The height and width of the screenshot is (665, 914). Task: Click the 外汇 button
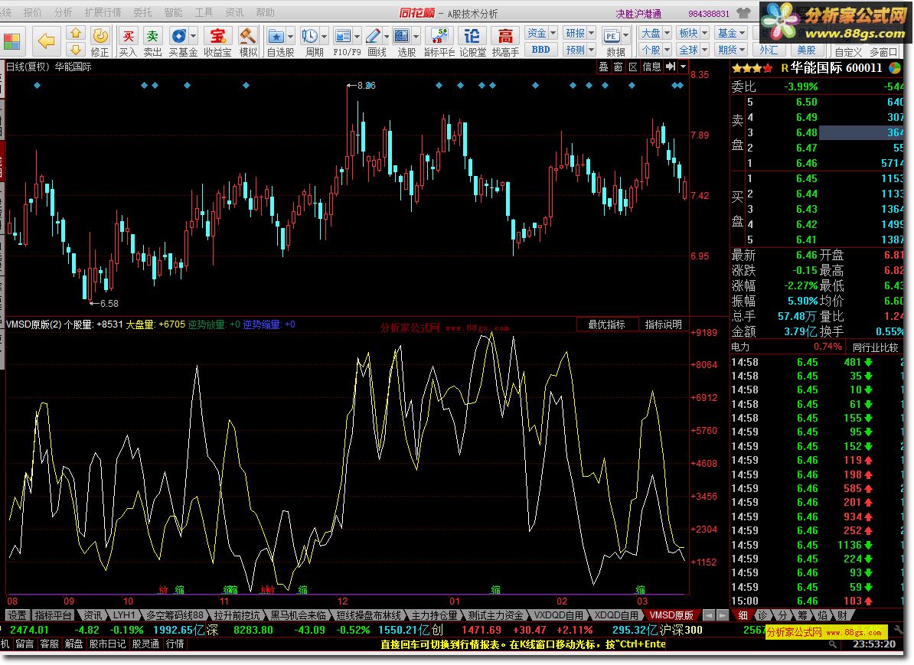769,50
